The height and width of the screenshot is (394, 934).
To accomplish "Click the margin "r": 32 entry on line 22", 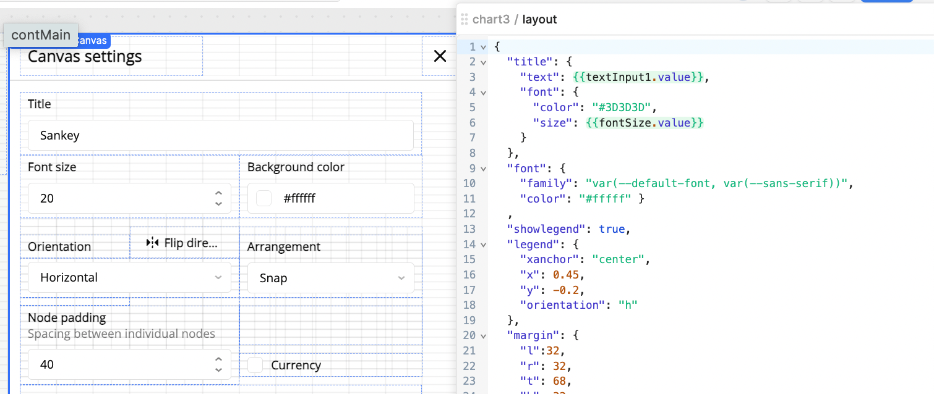I will 546,366.
